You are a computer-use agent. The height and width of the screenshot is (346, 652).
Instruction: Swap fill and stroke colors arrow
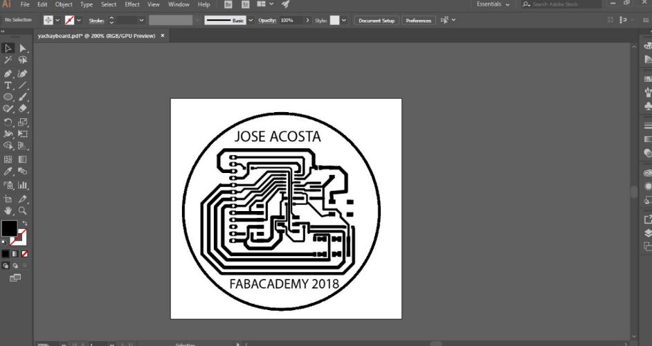pos(24,224)
